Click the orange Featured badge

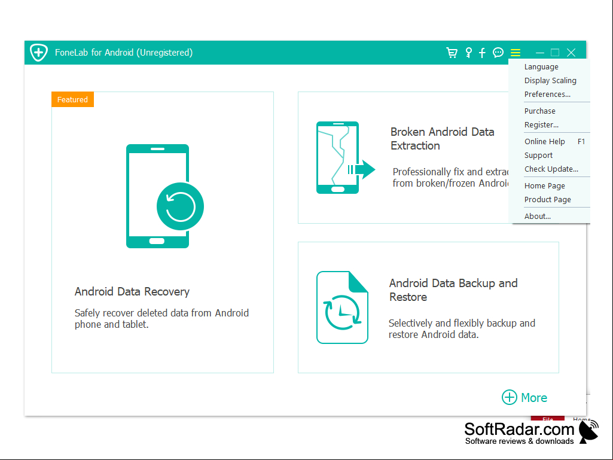click(73, 99)
